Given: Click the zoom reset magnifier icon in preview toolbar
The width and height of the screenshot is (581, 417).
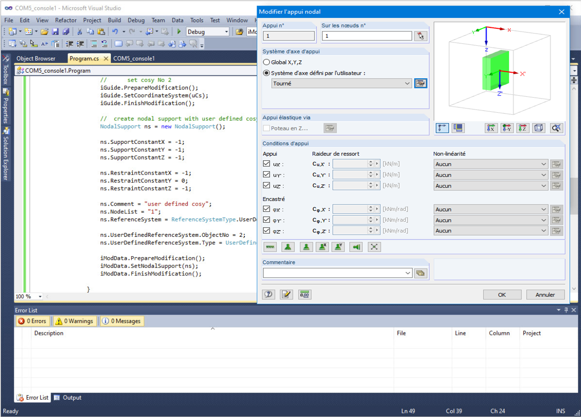Looking at the screenshot, I should 556,128.
